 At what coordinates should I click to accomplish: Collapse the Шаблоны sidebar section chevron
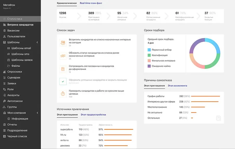[37, 42]
